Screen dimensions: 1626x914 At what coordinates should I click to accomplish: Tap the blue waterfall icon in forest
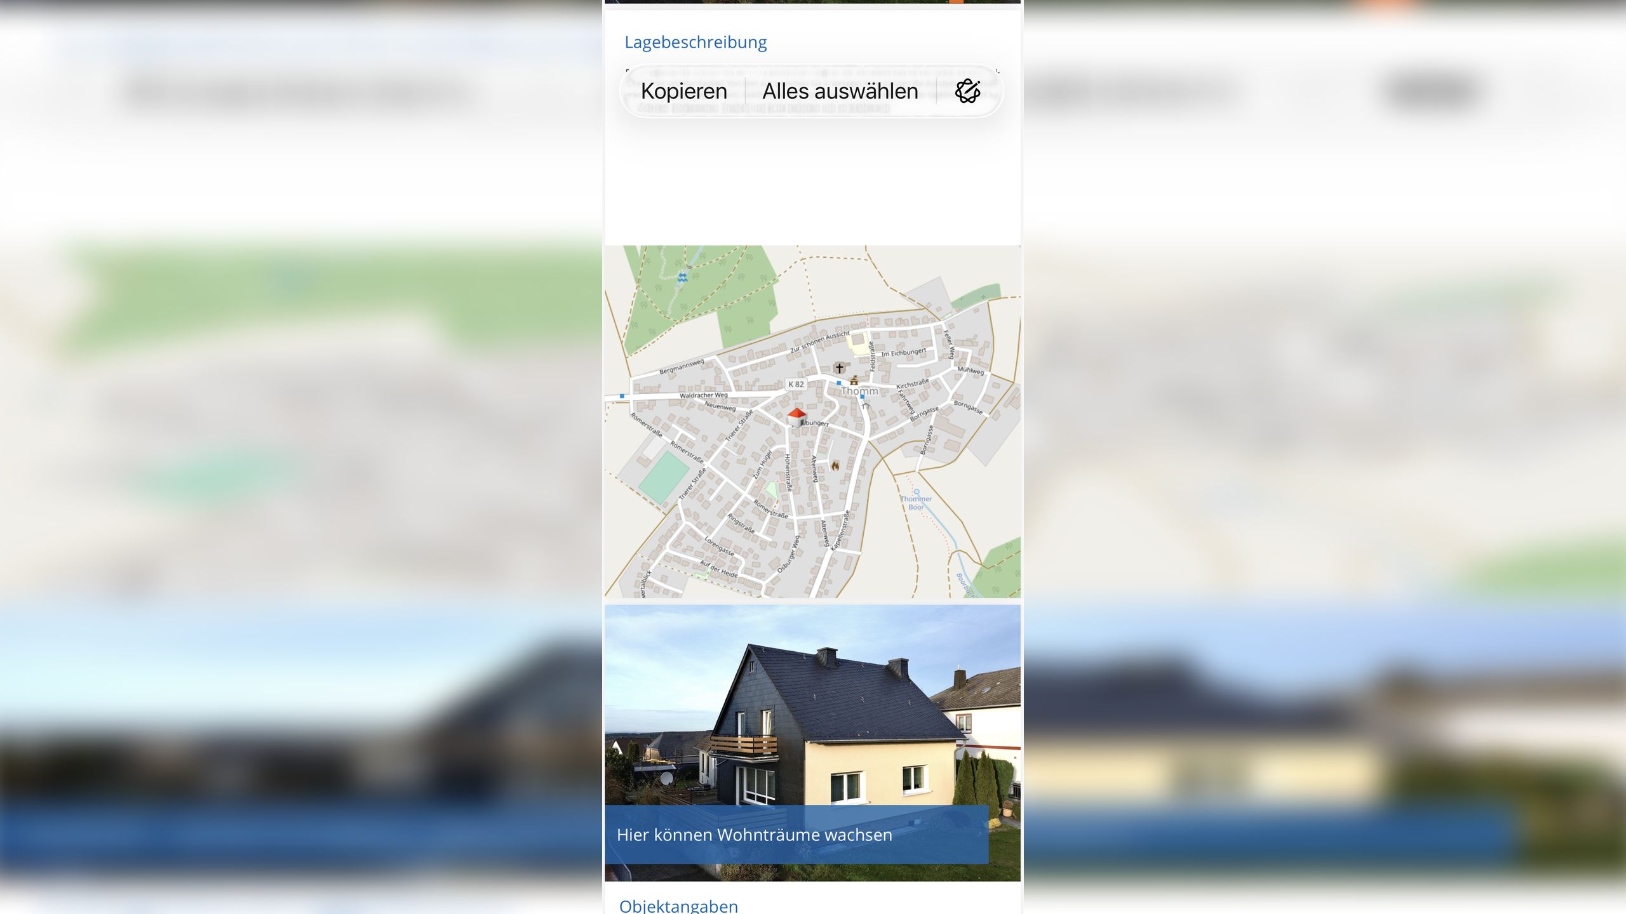(x=682, y=277)
